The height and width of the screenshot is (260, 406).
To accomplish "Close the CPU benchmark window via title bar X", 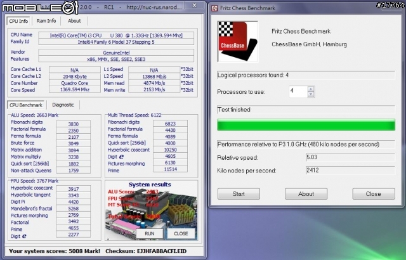I will [195, 5].
